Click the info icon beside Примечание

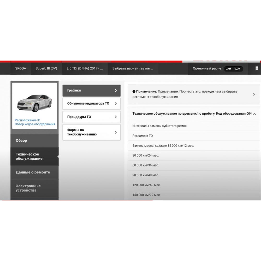click(x=134, y=92)
